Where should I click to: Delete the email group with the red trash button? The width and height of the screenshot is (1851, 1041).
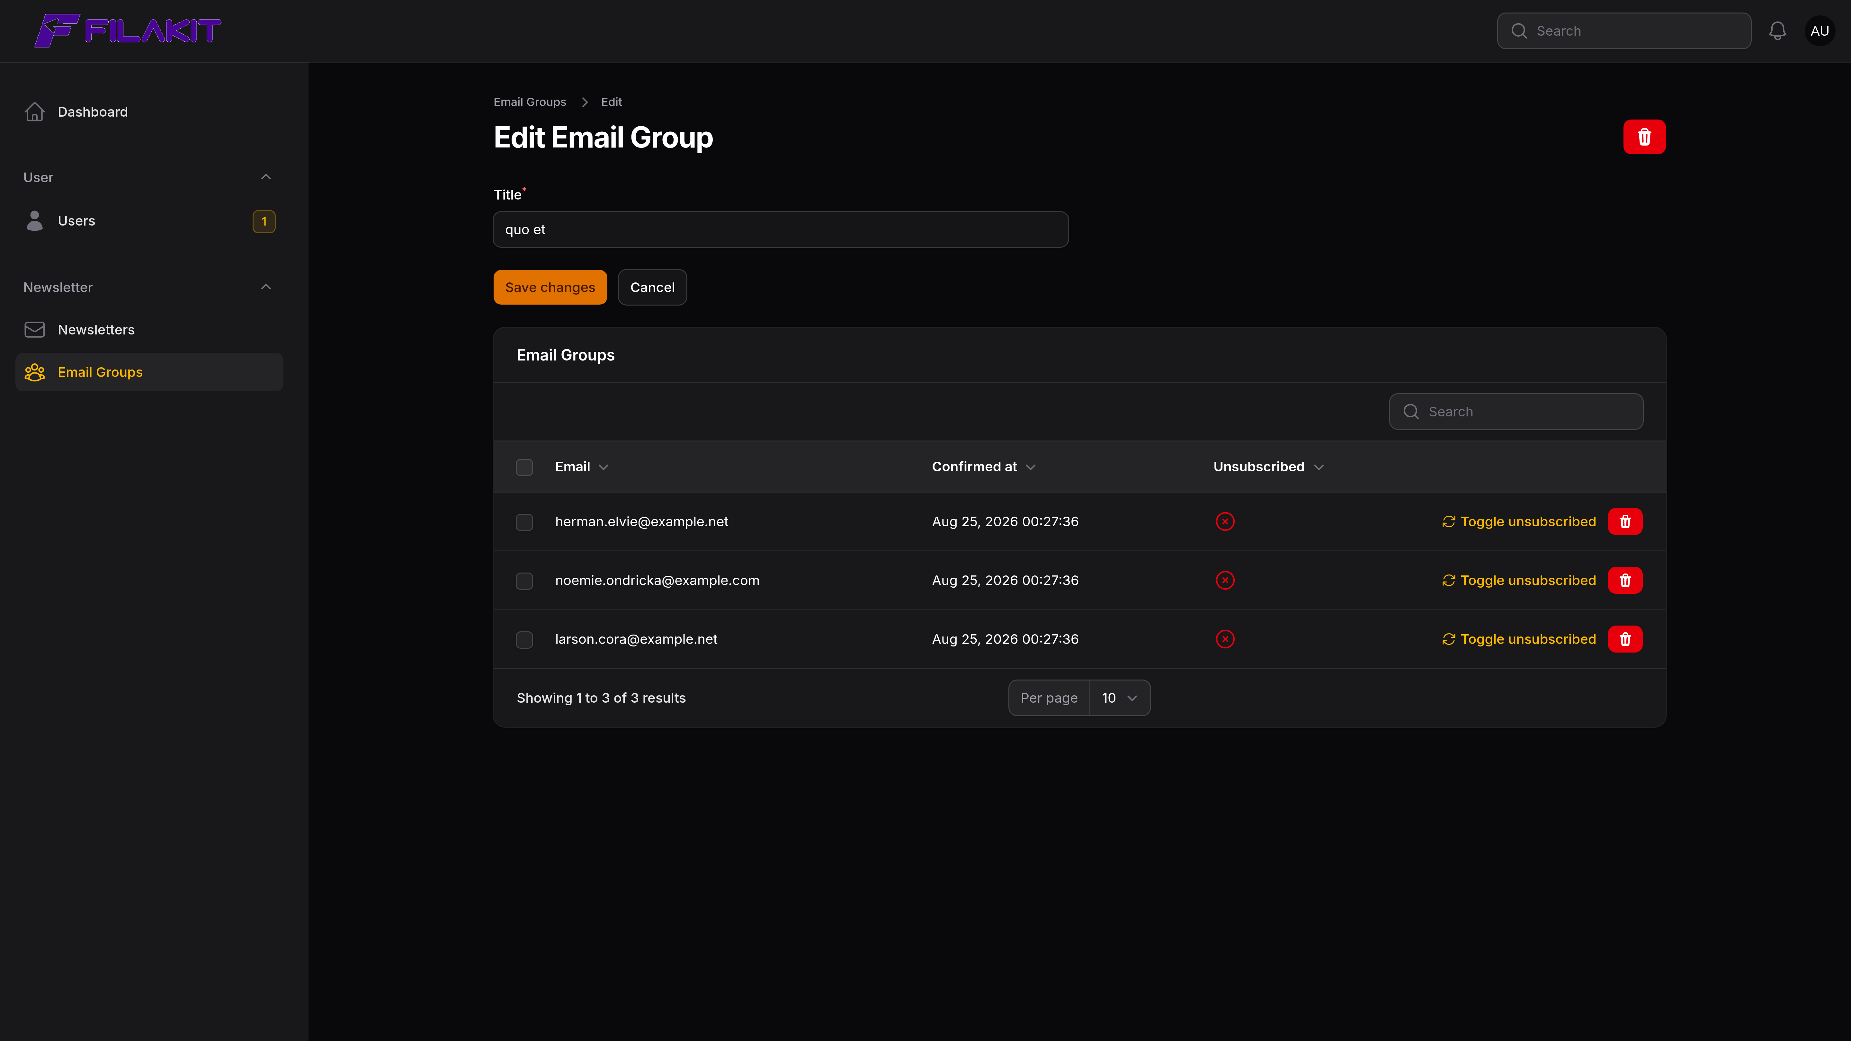coord(1644,137)
